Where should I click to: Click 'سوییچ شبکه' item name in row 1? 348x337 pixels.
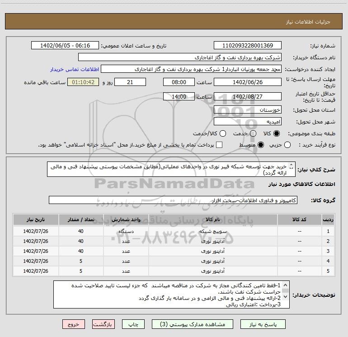[213, 231]
